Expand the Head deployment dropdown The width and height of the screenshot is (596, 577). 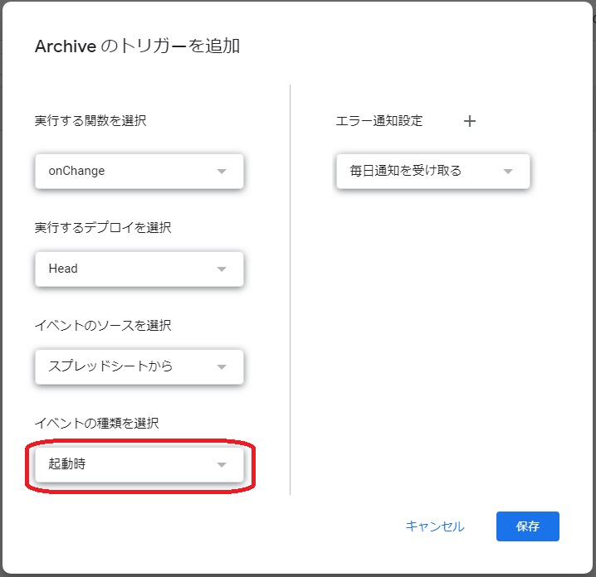pos(139,269)
